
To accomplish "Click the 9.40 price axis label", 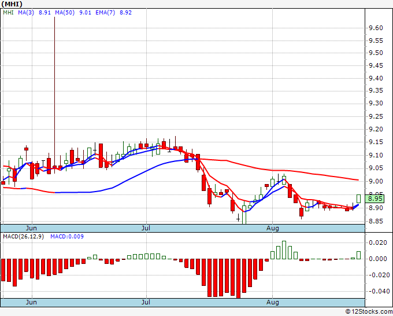I will (x=376, y=78).
